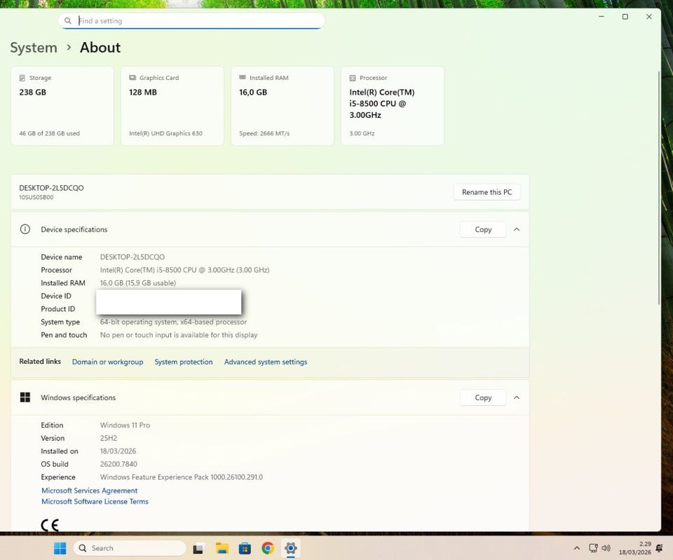Launch Google Chrome from taskbar
The image size is (673, 560).
pyautogui.click(x=268, y=548)
